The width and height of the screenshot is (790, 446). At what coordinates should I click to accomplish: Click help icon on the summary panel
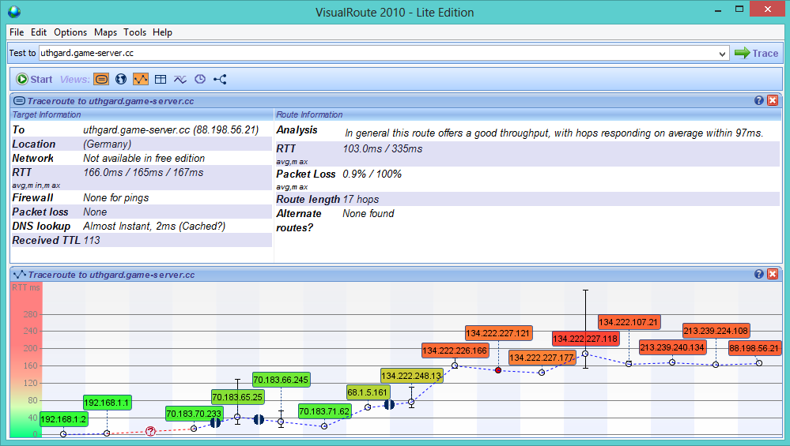[758, 100]
